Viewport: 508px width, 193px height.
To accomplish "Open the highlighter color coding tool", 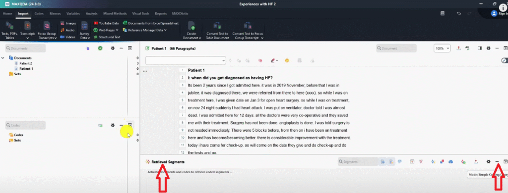I will point(274,60).
